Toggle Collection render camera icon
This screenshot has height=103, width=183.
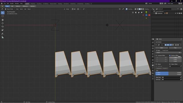[181, 13]
